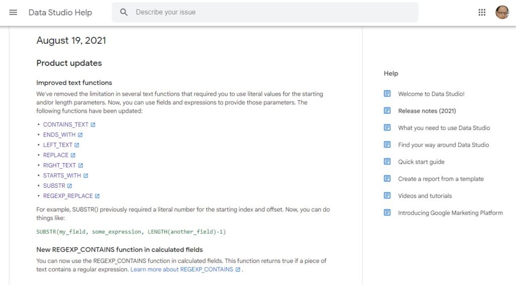Open Welcome to Data Studio! article
The image size is (516, 285).
pos(431,94)
